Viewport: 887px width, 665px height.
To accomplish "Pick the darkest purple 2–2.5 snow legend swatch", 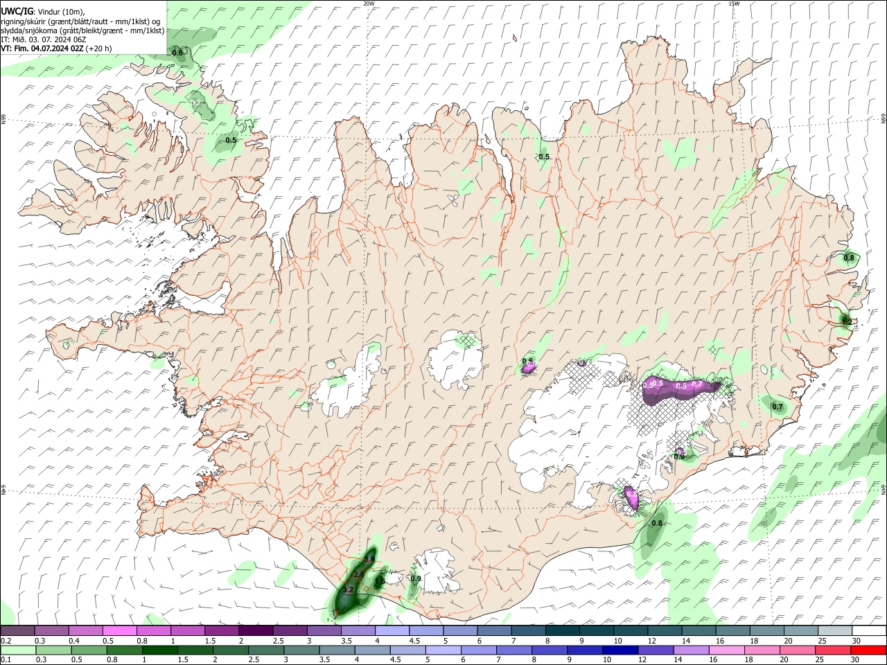I will click(256, 631).
